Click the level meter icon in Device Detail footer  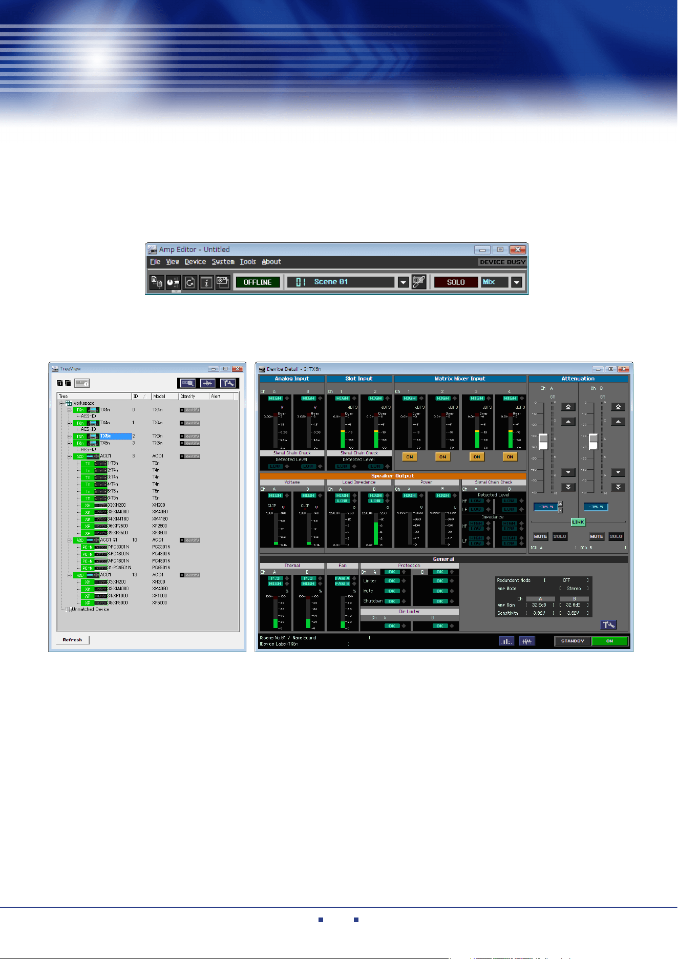point(506,641)
